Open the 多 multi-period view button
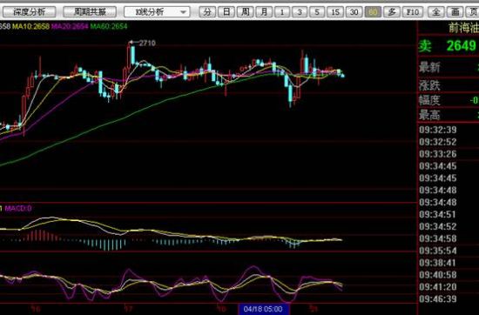 click(392, 12)
